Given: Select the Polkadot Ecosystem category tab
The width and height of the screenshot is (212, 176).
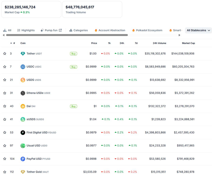Looking at the screenshot, I should pyautogui.click(x=147, y=30).
